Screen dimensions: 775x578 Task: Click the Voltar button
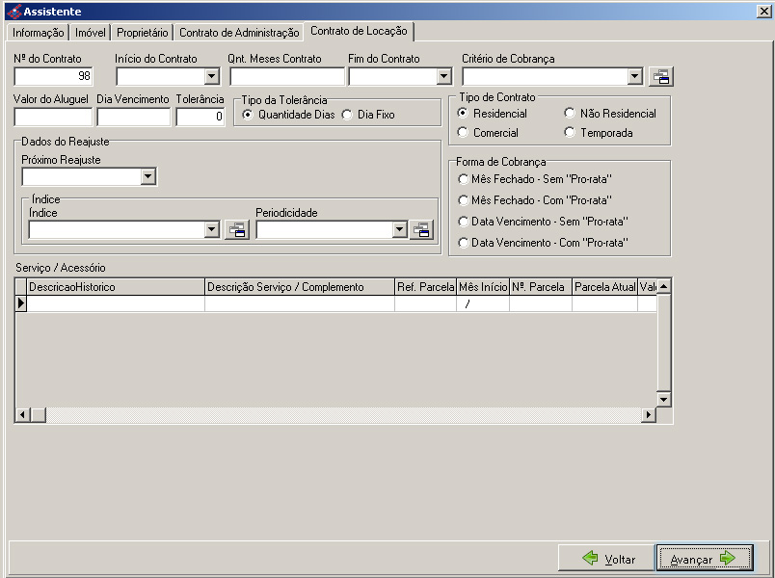click(605, 559)
